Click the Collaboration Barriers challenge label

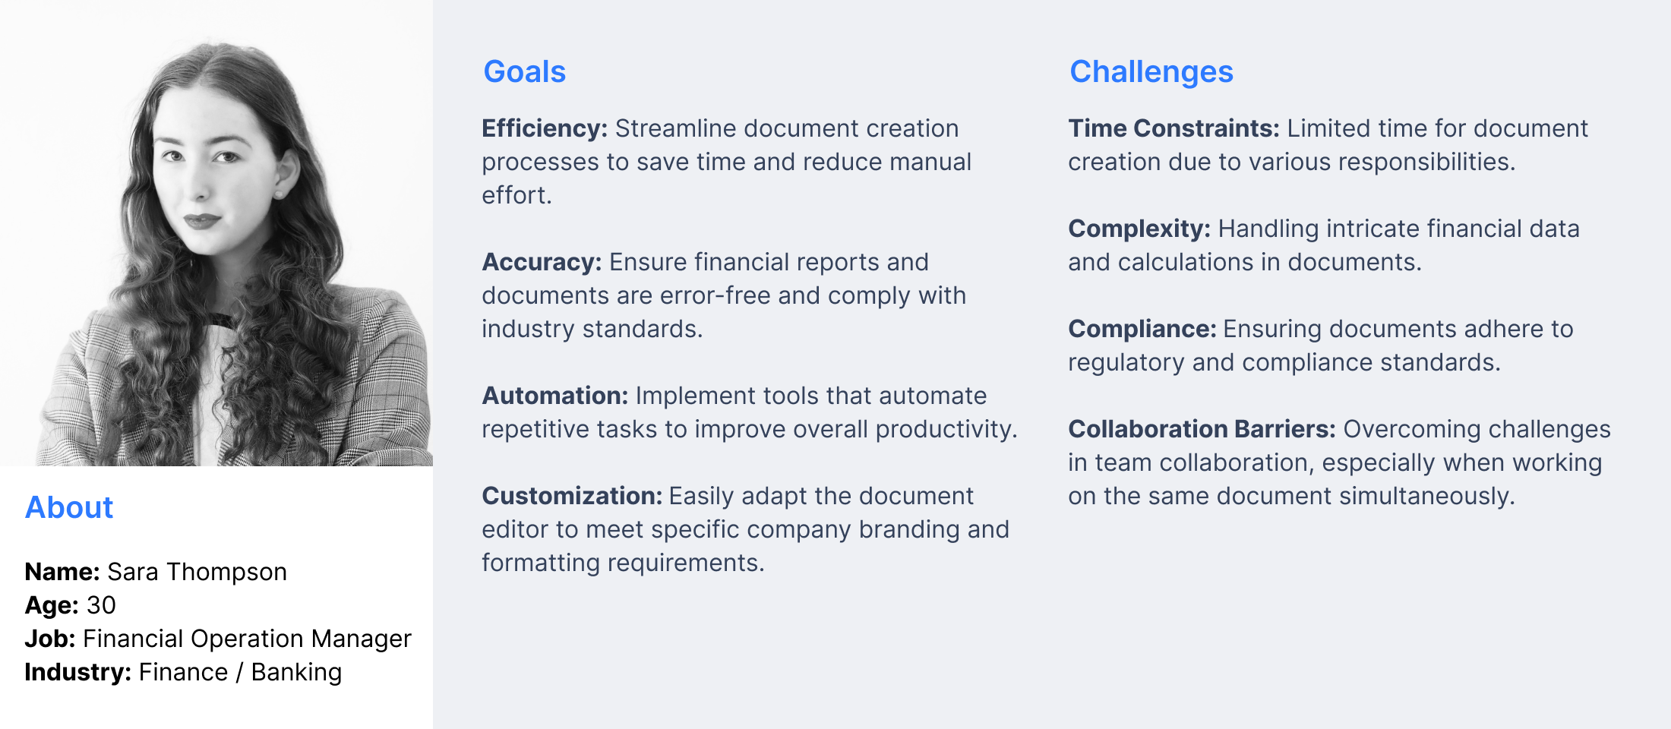point(1202,429)
